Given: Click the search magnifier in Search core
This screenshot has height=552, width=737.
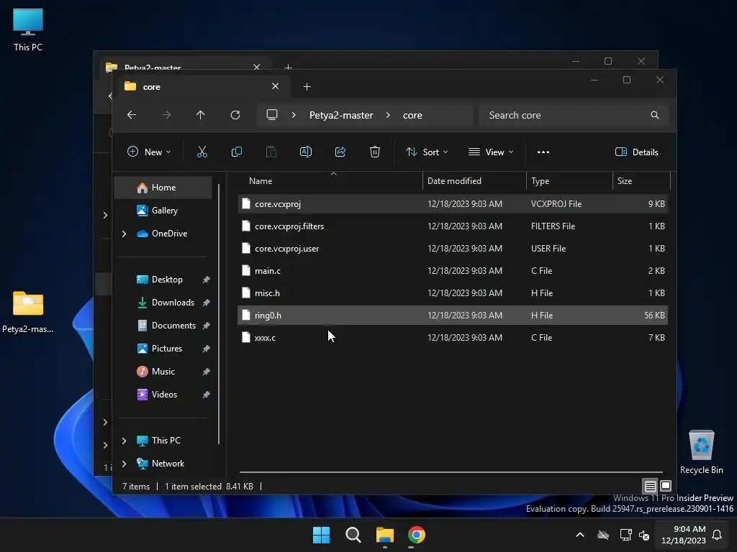Looking at the screenshot, I should 655,115.
